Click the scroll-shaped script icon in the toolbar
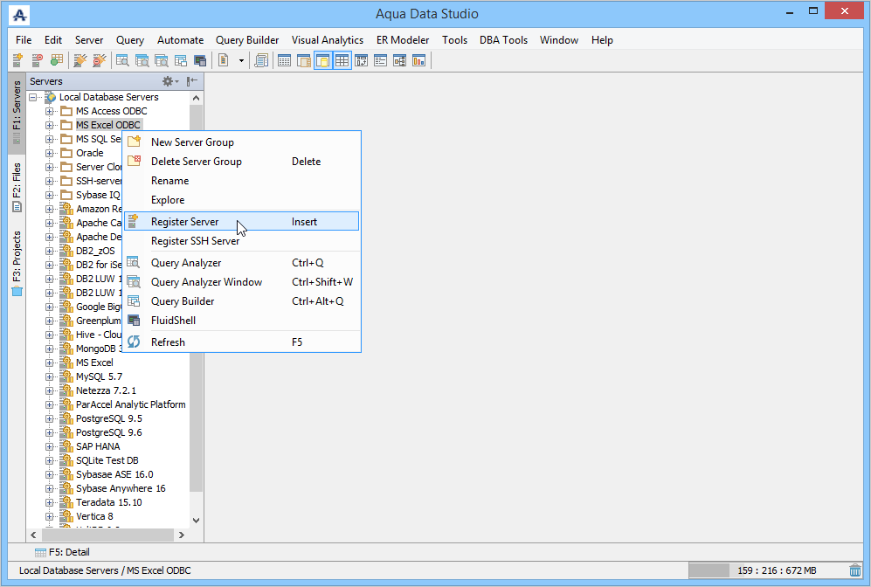 (x=261, y=60)
